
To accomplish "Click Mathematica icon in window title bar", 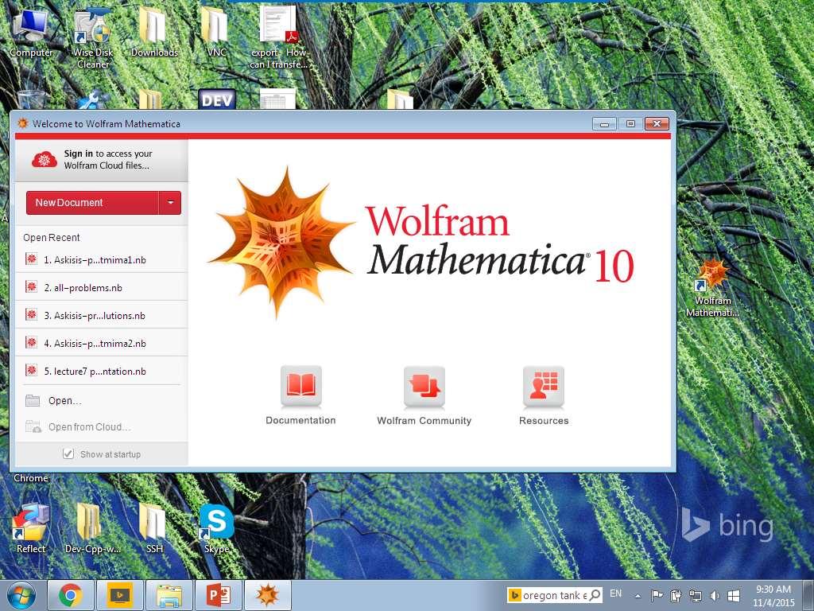I will coord(22,123).
